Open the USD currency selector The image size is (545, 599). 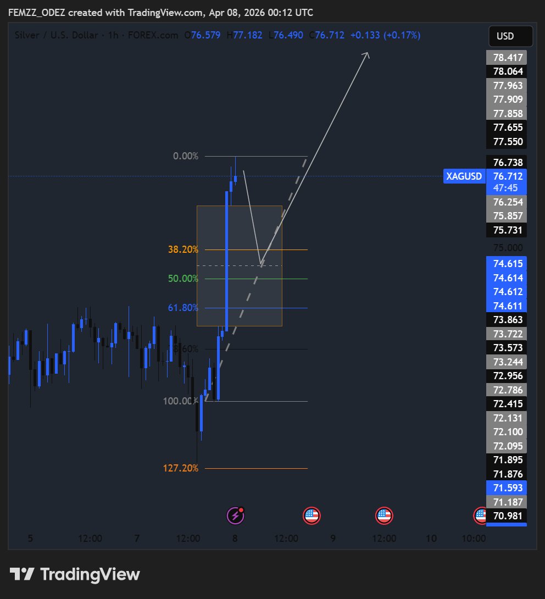[510, 36]
